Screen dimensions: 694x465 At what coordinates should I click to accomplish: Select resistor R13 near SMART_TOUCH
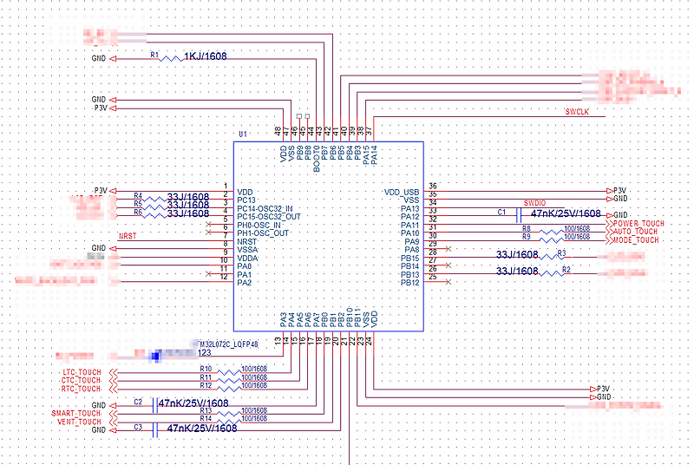(x=229, y=414)
